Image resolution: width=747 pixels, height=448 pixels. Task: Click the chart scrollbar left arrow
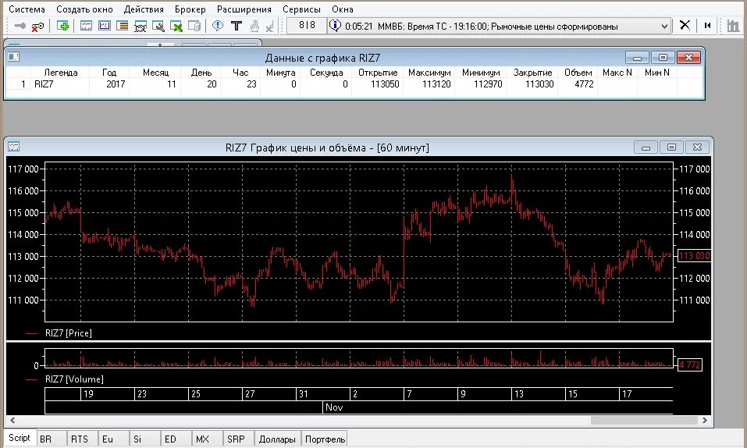coord(12,421)
